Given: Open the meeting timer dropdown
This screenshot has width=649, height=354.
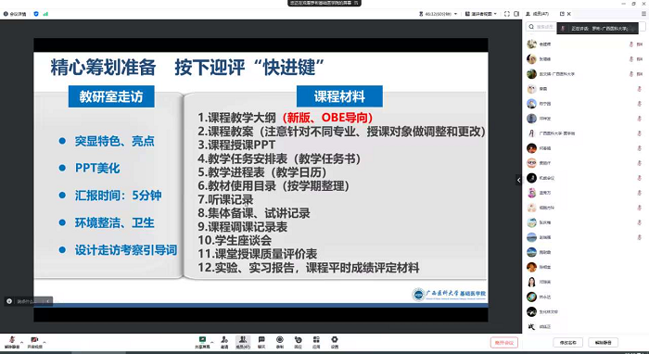Looking at the screenshot, I should [439, 14].
